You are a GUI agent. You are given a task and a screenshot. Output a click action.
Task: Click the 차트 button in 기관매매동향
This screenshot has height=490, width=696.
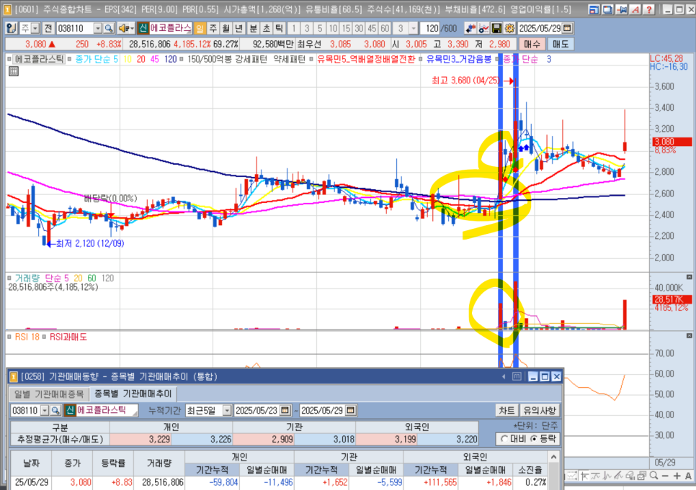(507, 410)
